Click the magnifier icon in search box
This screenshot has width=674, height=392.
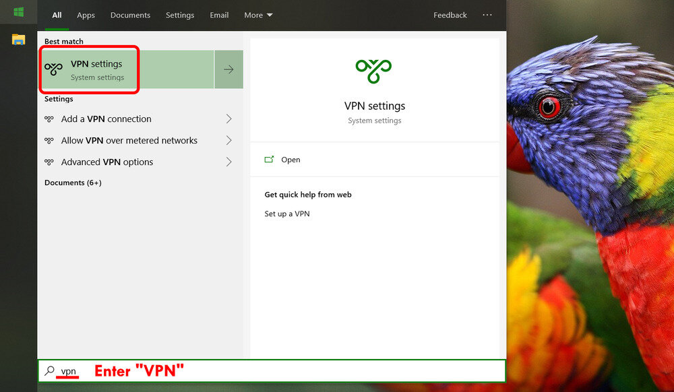pos(49,370)
